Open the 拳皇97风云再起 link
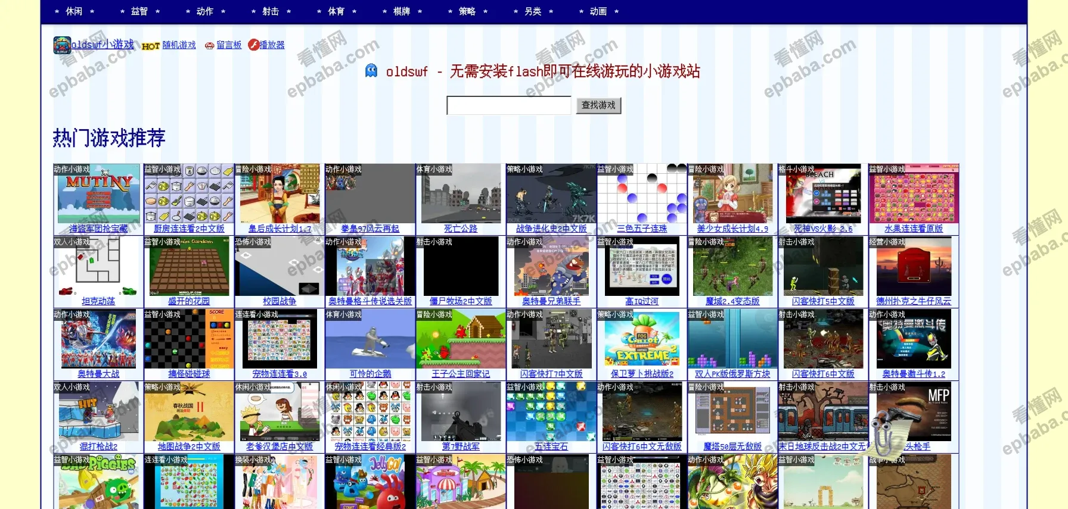1068x509 pixels. tap(370, 229)
